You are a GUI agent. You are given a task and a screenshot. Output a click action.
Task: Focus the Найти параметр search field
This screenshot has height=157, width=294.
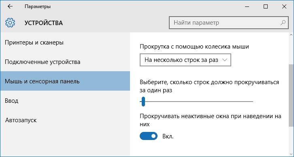point(228,23)
